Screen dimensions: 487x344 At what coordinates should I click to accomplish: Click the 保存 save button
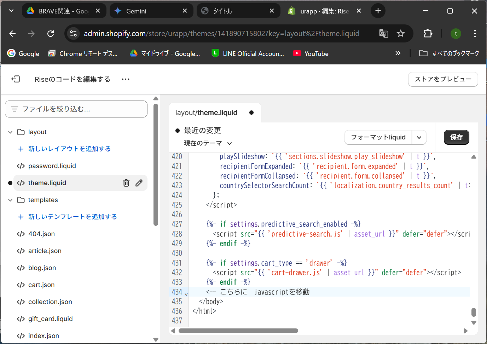pos(457,137)
